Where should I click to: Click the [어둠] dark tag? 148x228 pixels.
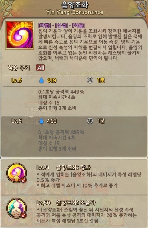pos(79,26)
